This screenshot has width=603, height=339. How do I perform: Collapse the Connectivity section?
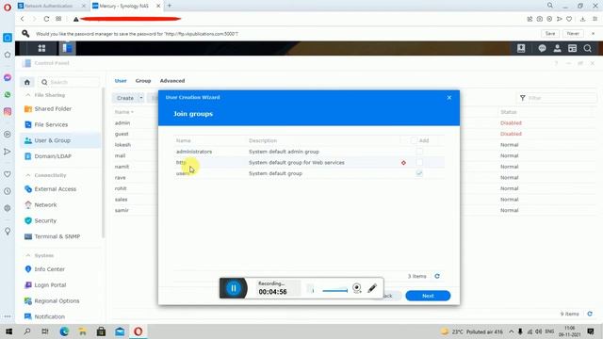pos(27,175)
